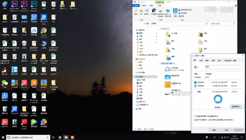Select the 百度网盘 desktop icon

pyautogui.click(x=34, y=31)
